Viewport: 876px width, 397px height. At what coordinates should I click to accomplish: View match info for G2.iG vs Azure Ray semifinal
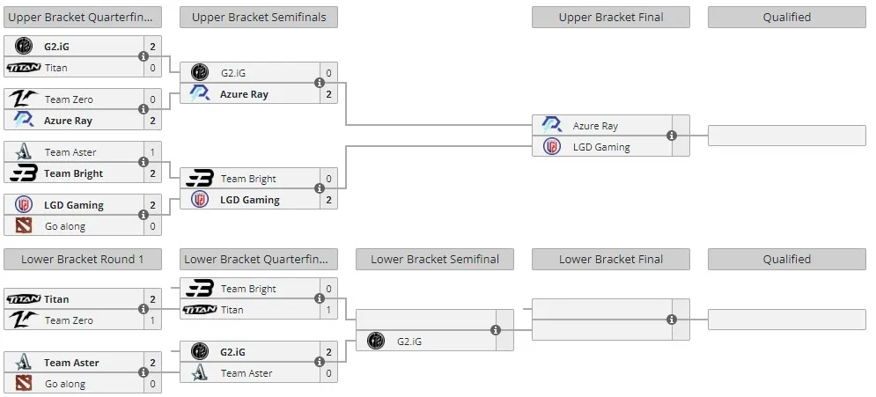pos(319,83)
